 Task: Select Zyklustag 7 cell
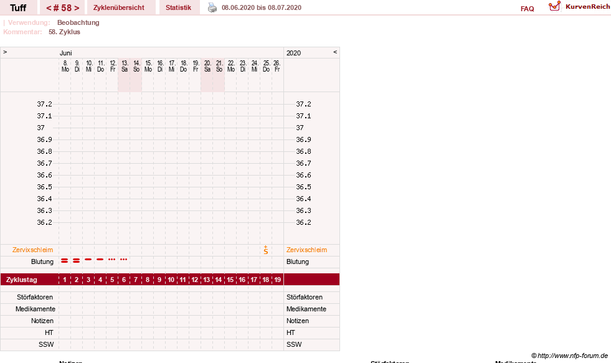tap(136, 280)
